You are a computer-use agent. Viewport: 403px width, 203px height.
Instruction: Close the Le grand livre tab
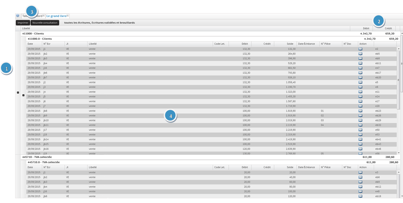point(68,16)
